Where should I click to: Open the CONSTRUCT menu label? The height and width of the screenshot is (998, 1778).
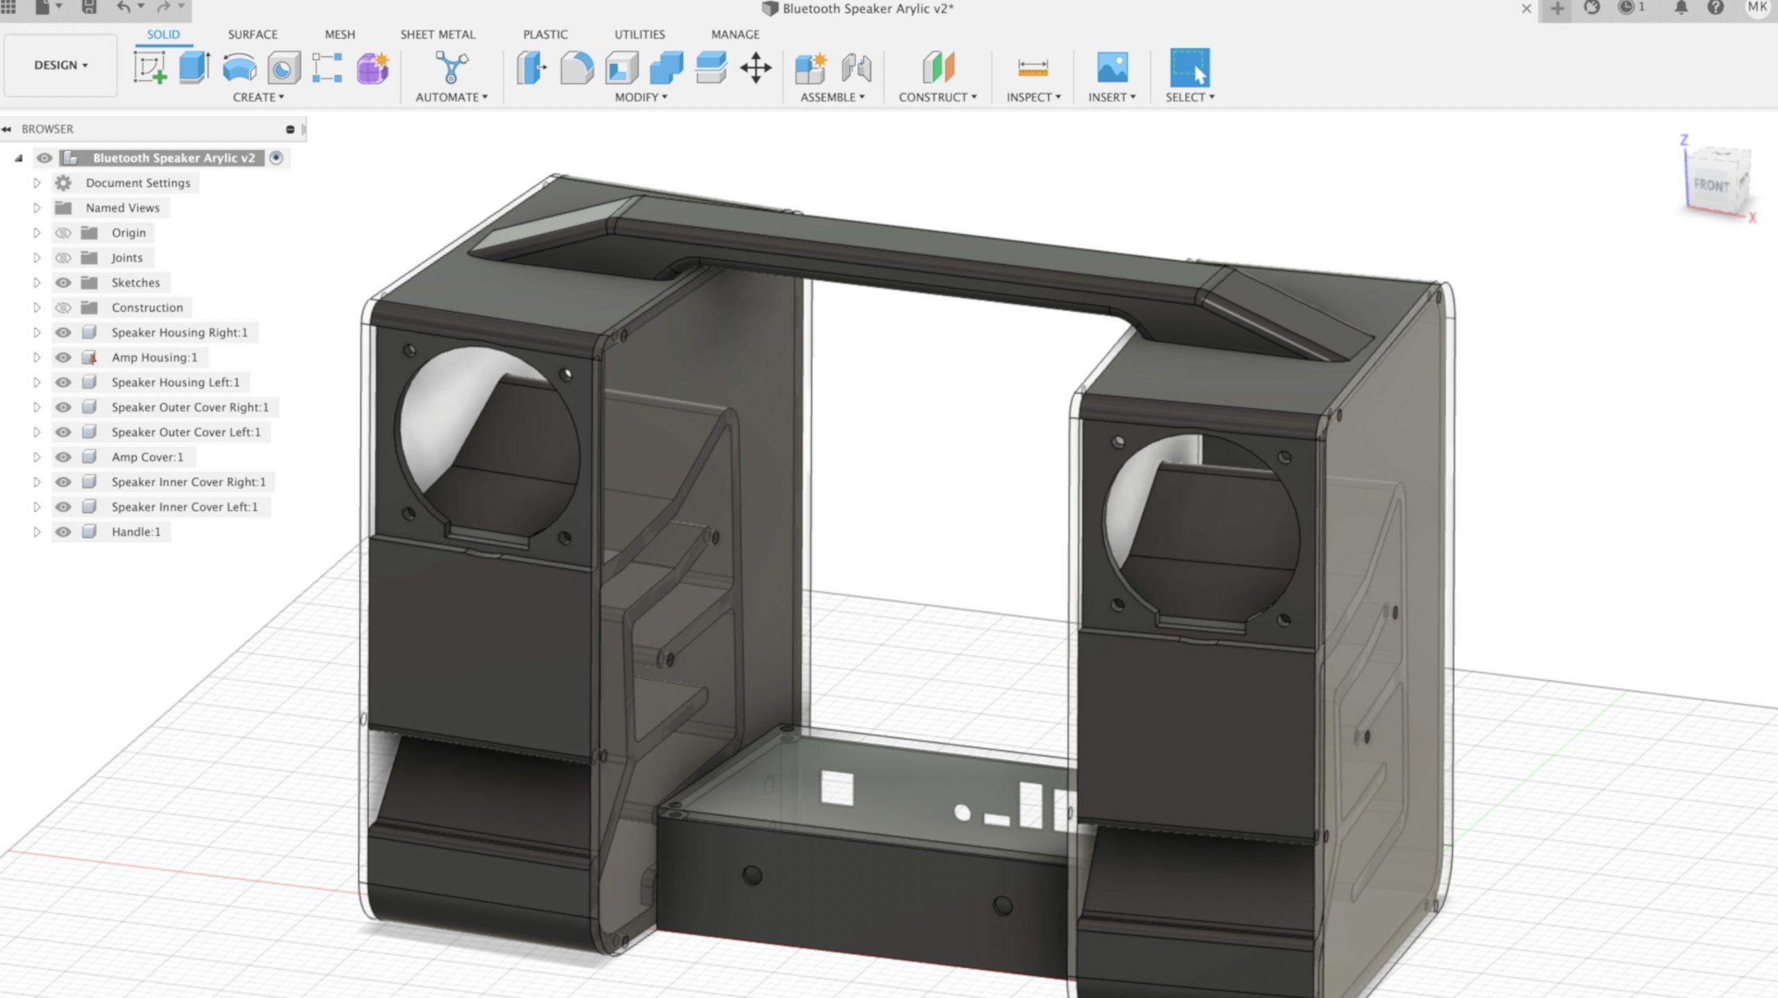(x=937, y=97)
